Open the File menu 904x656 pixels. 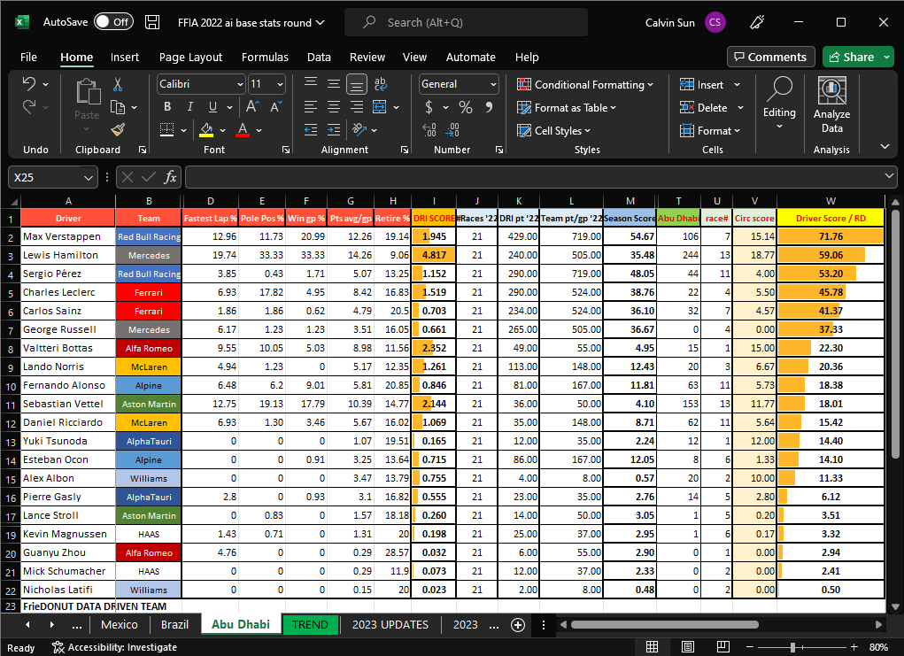[28, 57]
